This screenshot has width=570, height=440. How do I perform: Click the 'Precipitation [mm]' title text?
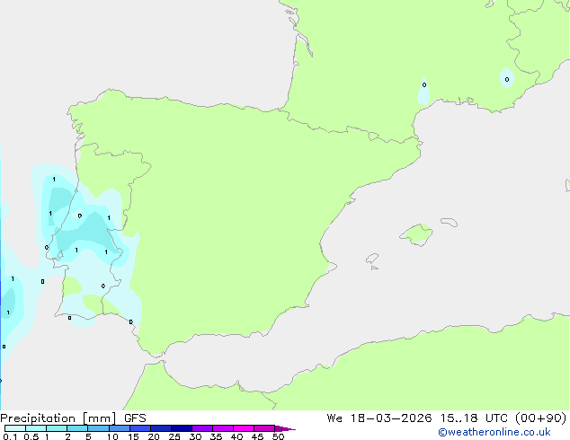click(58, 418)
